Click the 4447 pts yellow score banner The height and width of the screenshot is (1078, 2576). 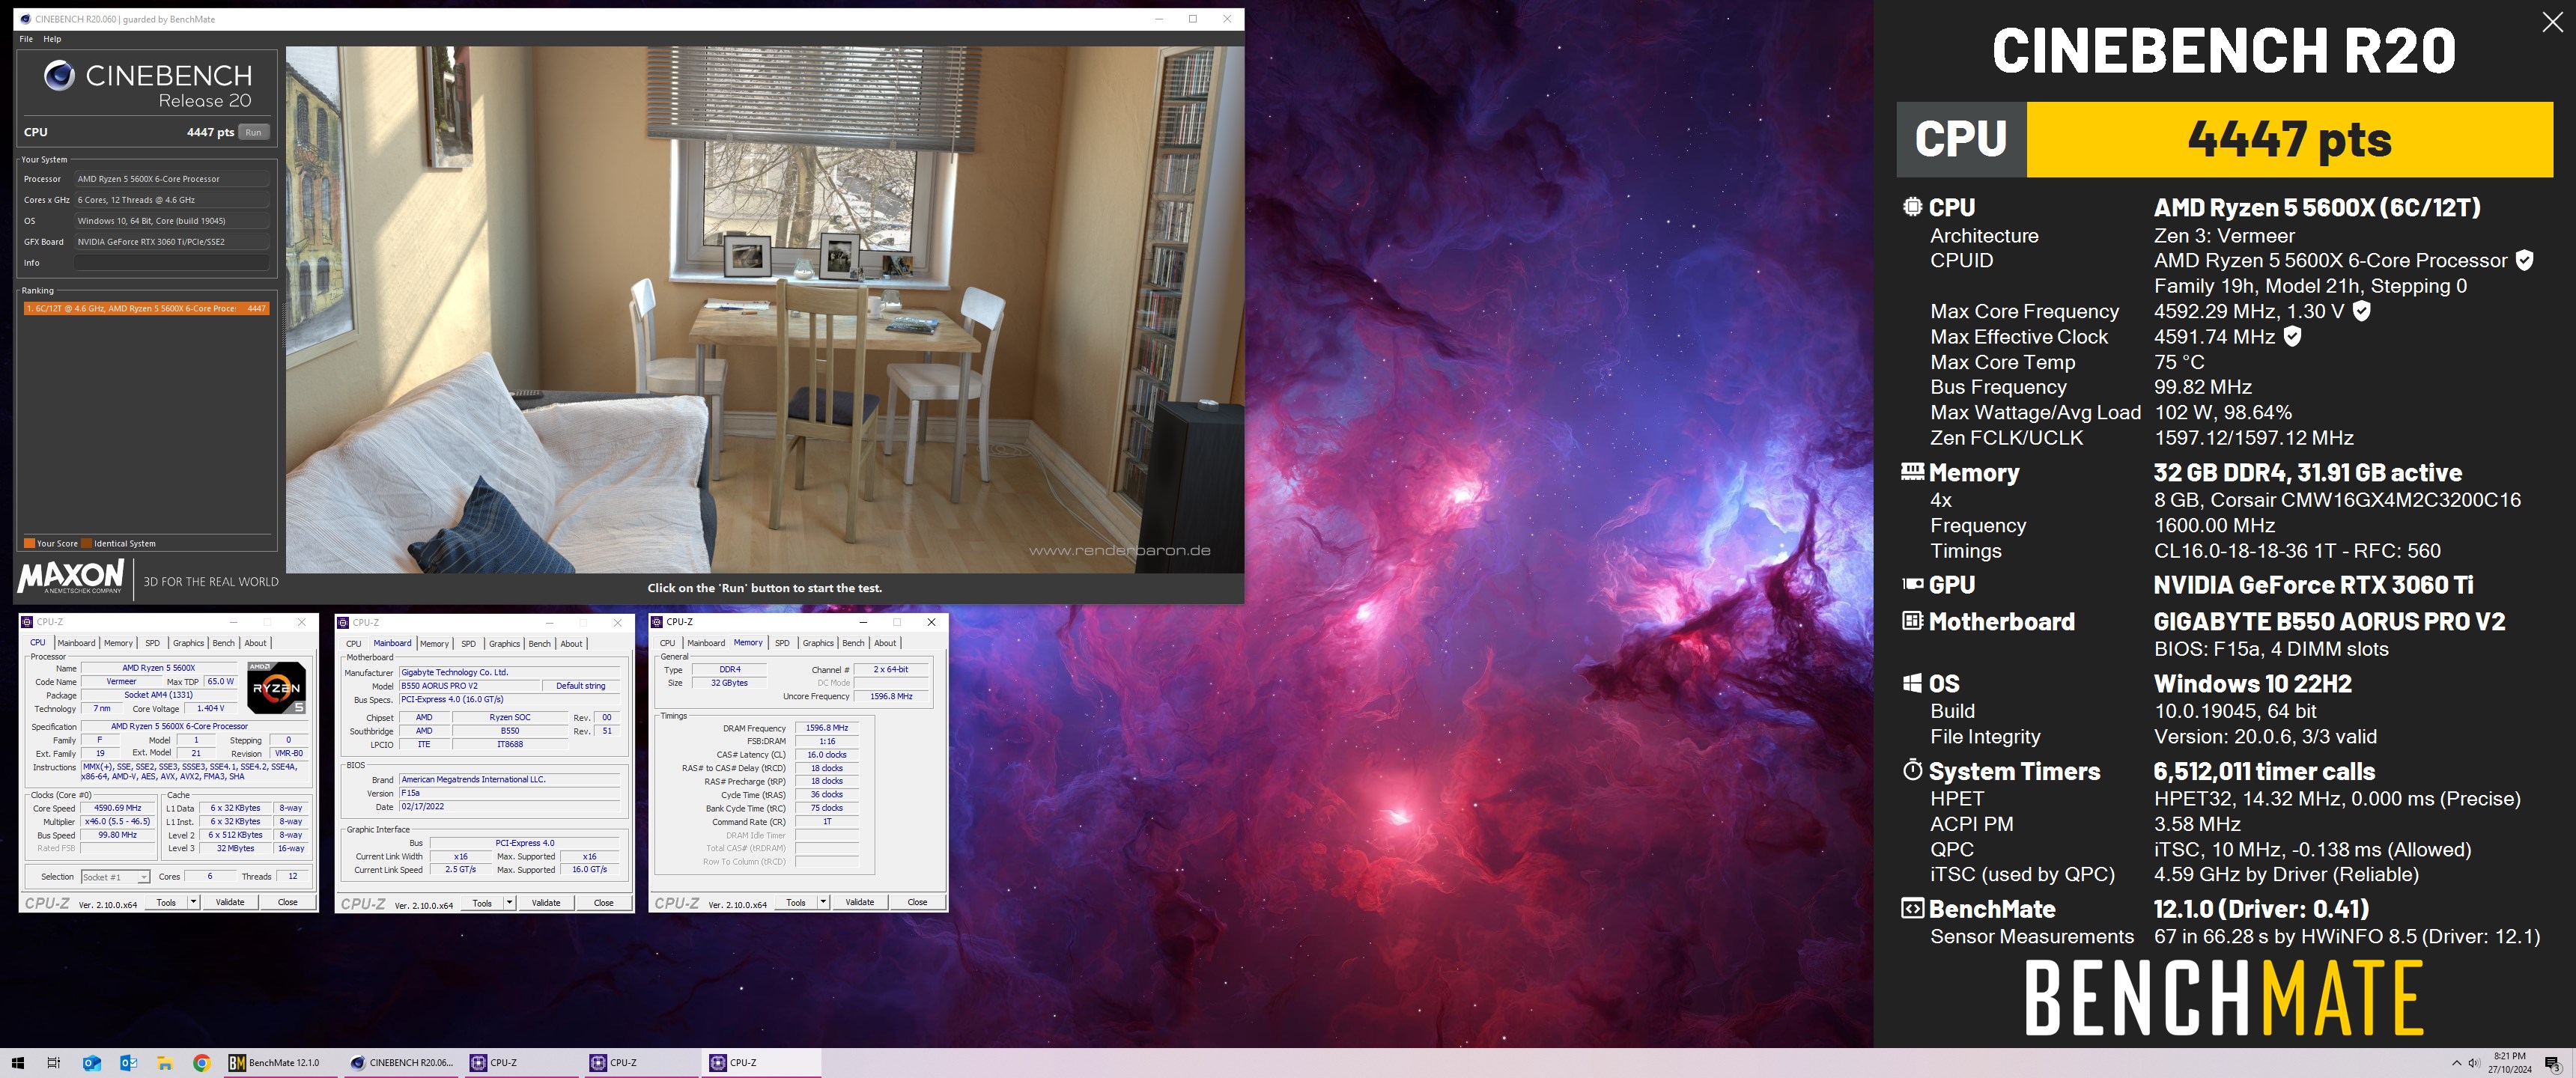coord(2289,139)
